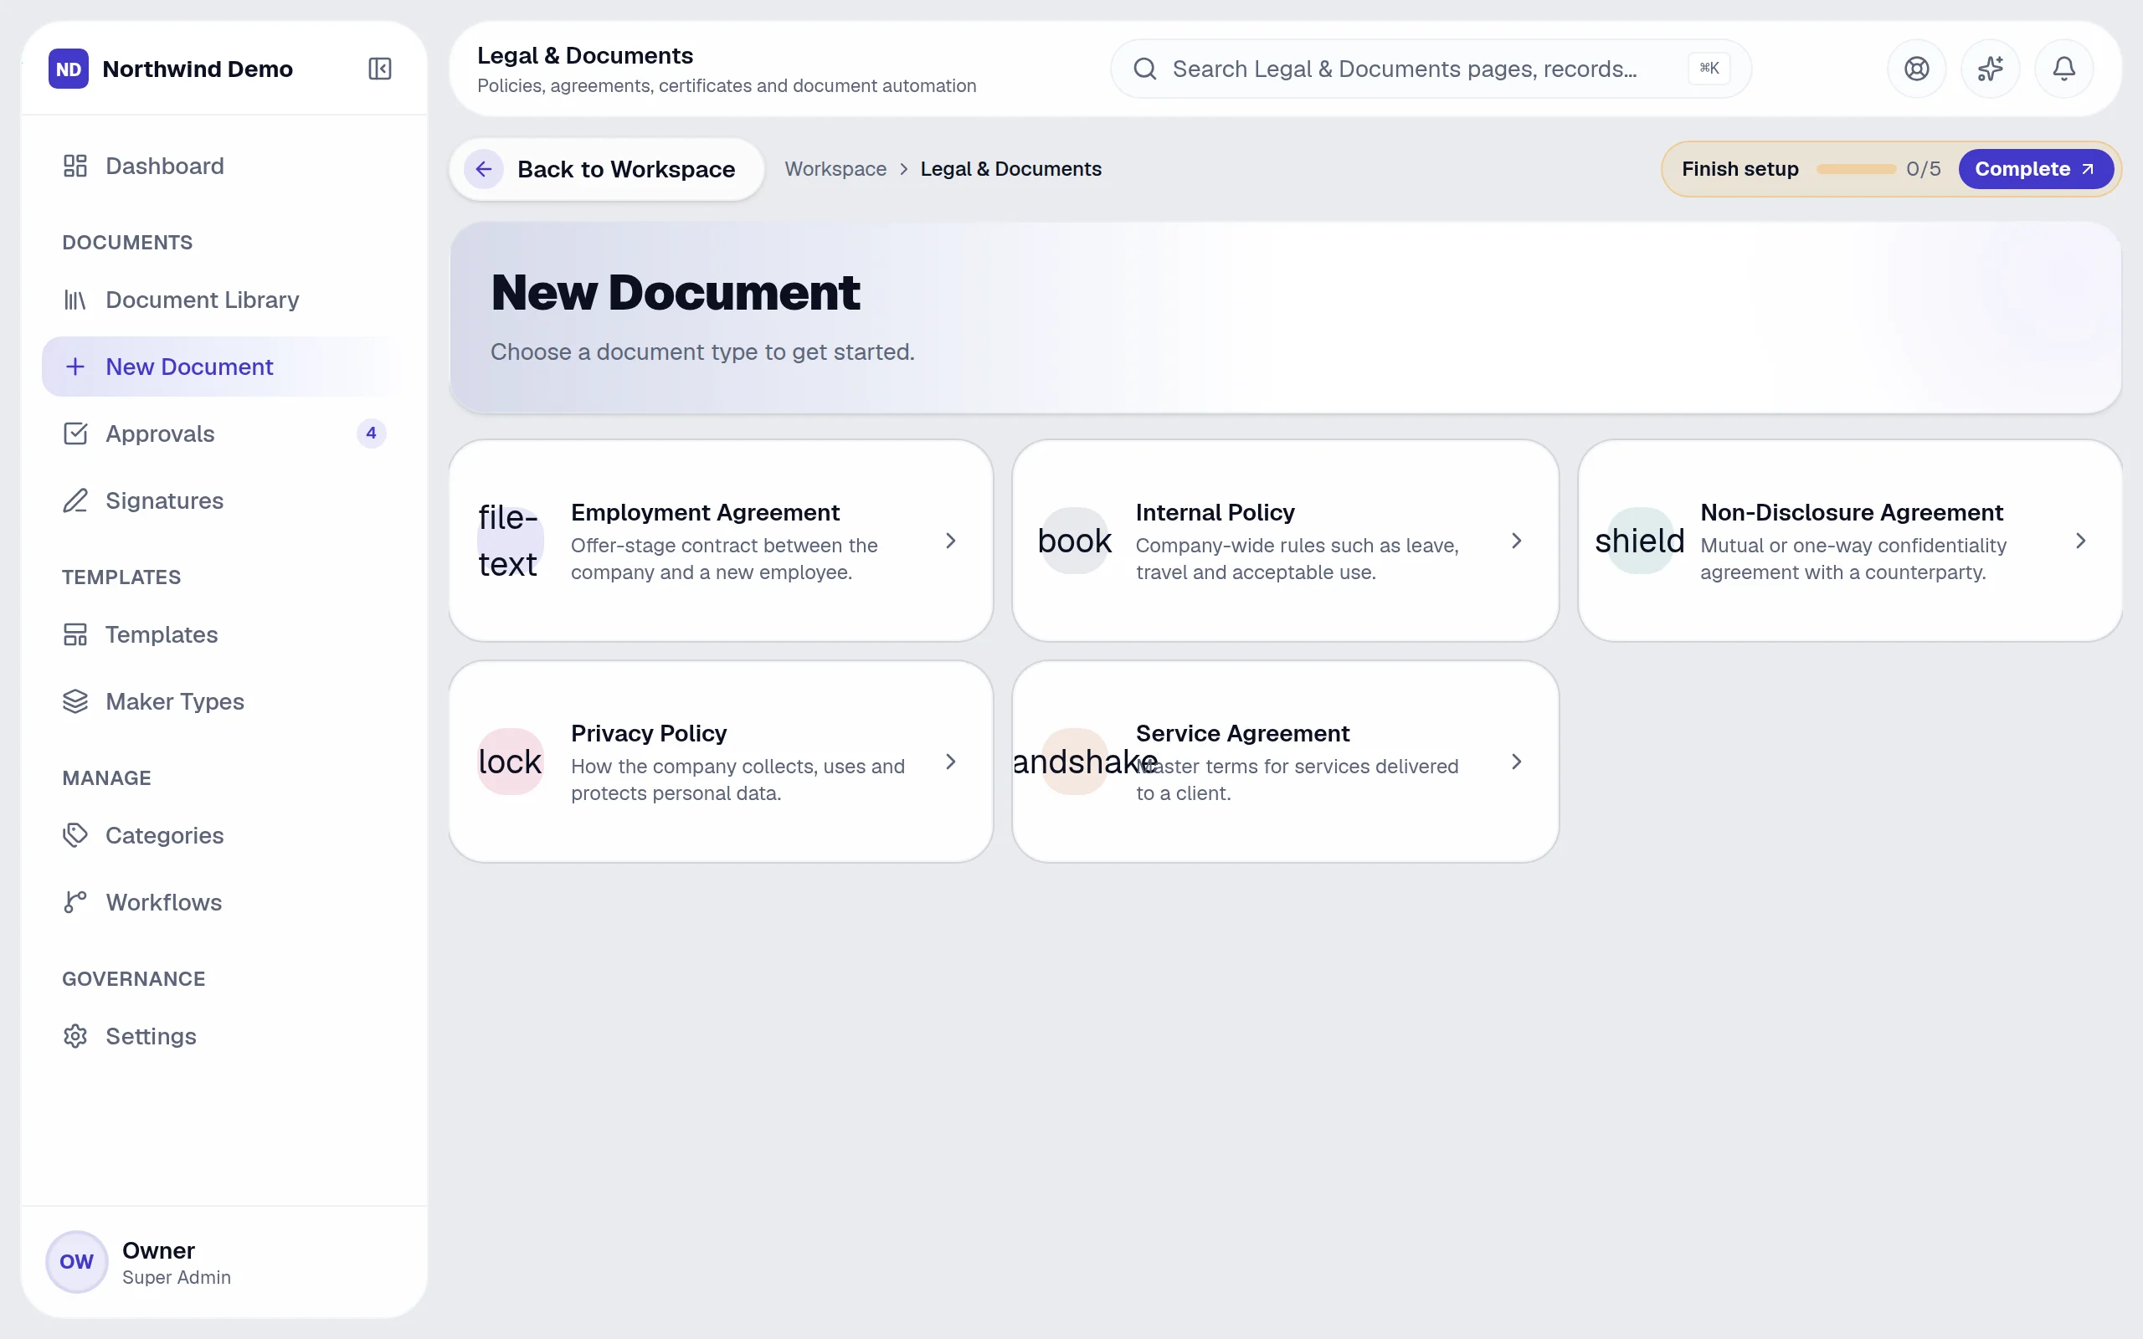Click the back arrow circle icon
The height and width of the screenshot is (1339, 2143).
tap(484, 169)
